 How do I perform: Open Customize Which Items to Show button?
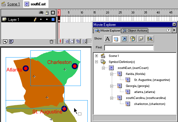point(150,39)
